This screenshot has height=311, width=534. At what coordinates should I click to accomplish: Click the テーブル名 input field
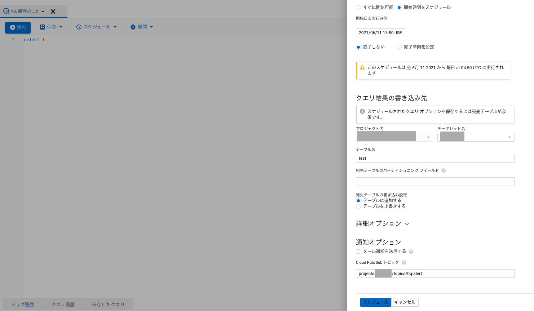coord(435,158)
